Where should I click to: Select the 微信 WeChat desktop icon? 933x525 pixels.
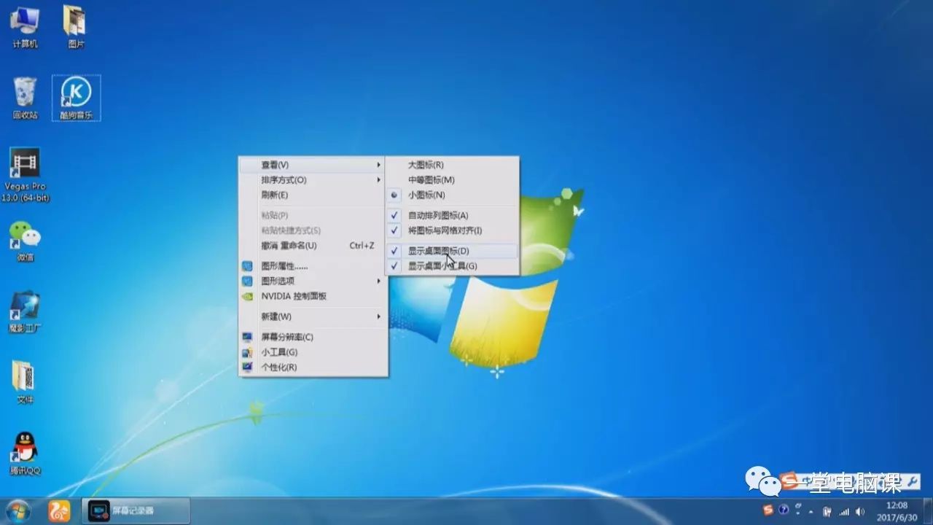25,241
